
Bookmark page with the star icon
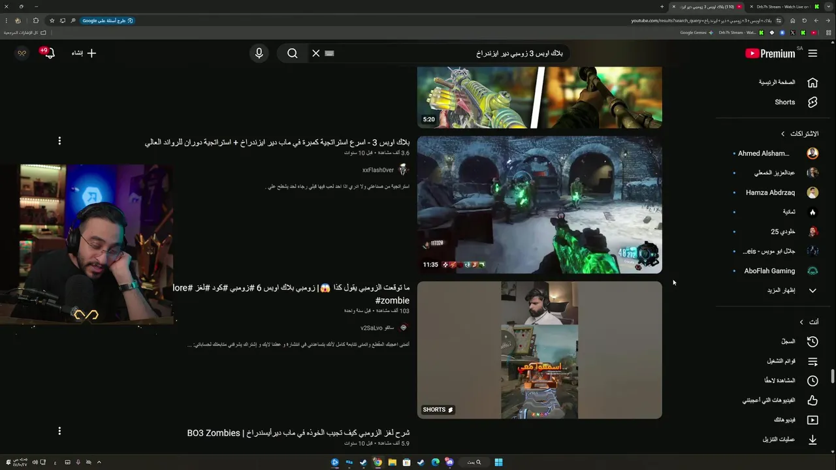click(52, 20)
